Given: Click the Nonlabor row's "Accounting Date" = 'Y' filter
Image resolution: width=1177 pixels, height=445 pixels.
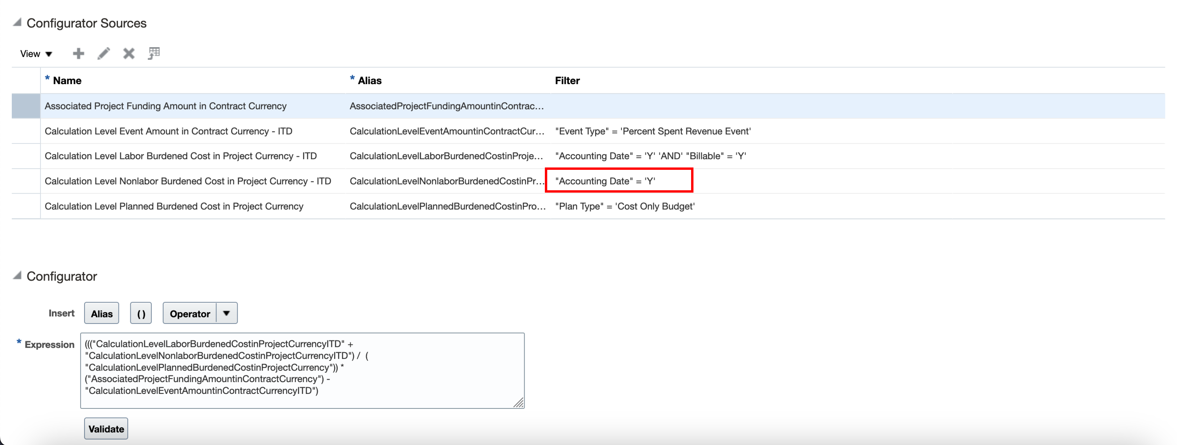Looking at the screenshot, I should coord(605,181).
